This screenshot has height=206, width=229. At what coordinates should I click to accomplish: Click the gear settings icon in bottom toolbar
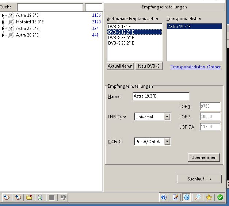coord(187,197)
